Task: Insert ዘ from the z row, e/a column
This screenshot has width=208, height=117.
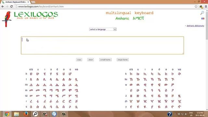Action: 131,96
